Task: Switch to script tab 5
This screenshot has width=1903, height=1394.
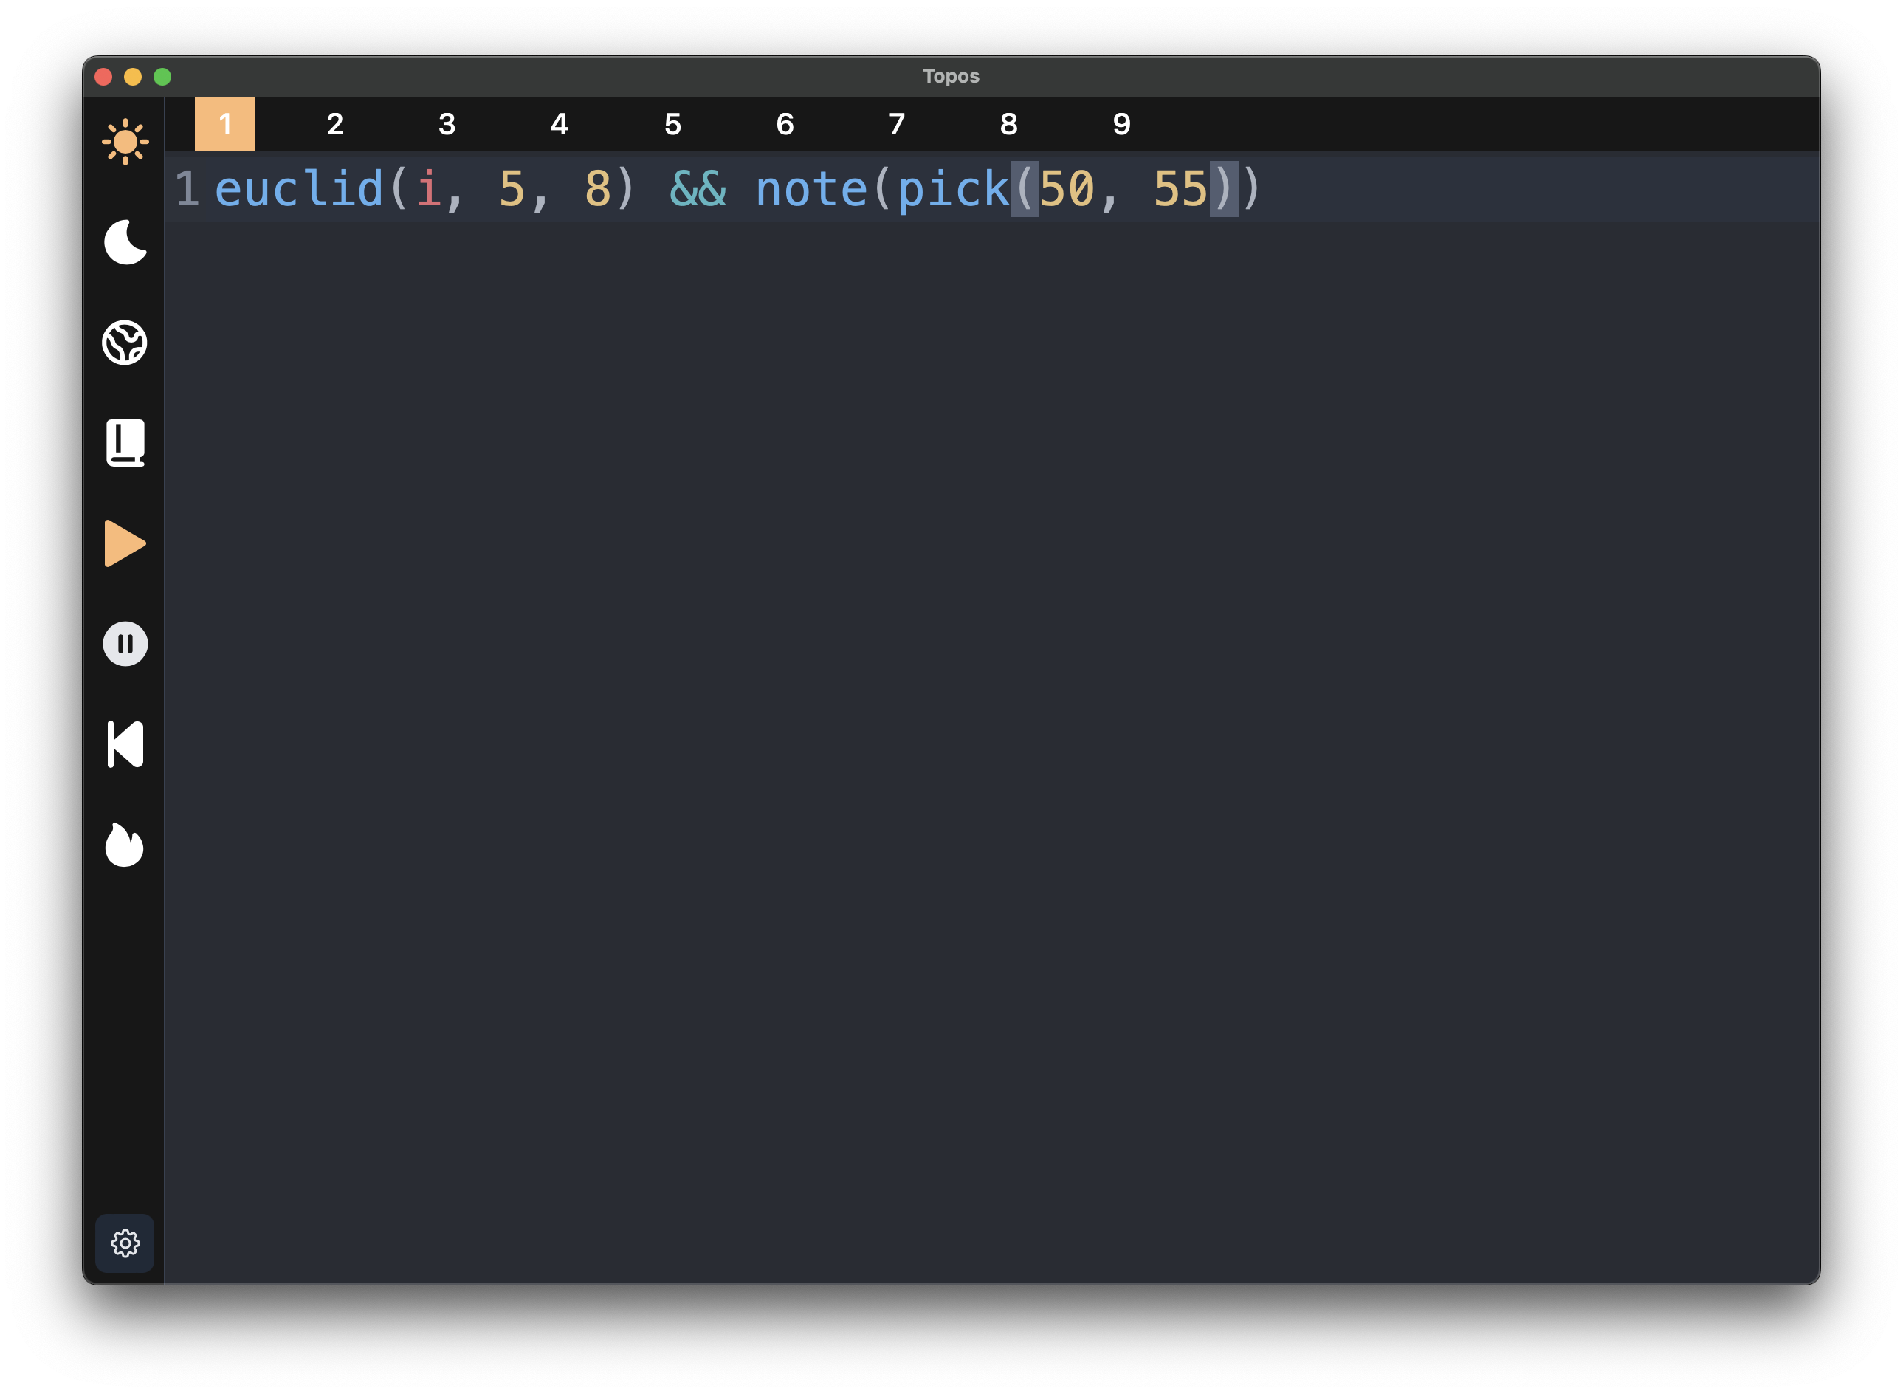Action: coord(672,124)
